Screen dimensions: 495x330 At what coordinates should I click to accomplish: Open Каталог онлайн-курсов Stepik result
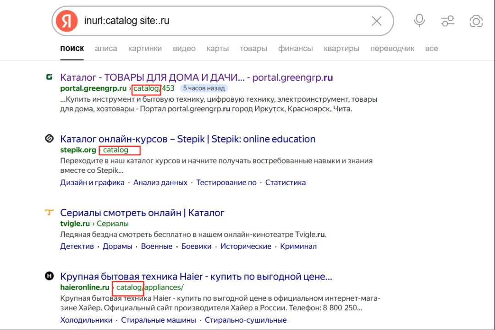point(188,139)
